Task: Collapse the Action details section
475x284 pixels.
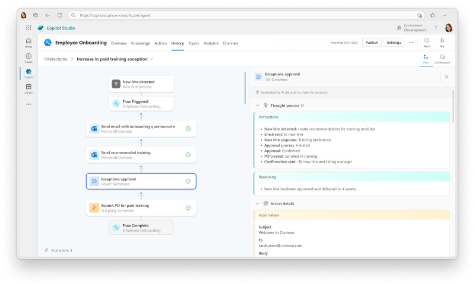Action: (x=258, y=203)
